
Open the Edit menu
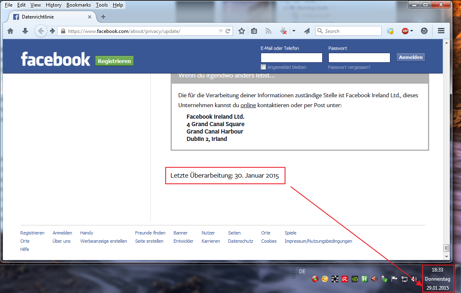21,5
